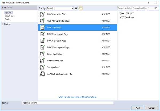Switch to medium icons grid view

click(76, 8)
